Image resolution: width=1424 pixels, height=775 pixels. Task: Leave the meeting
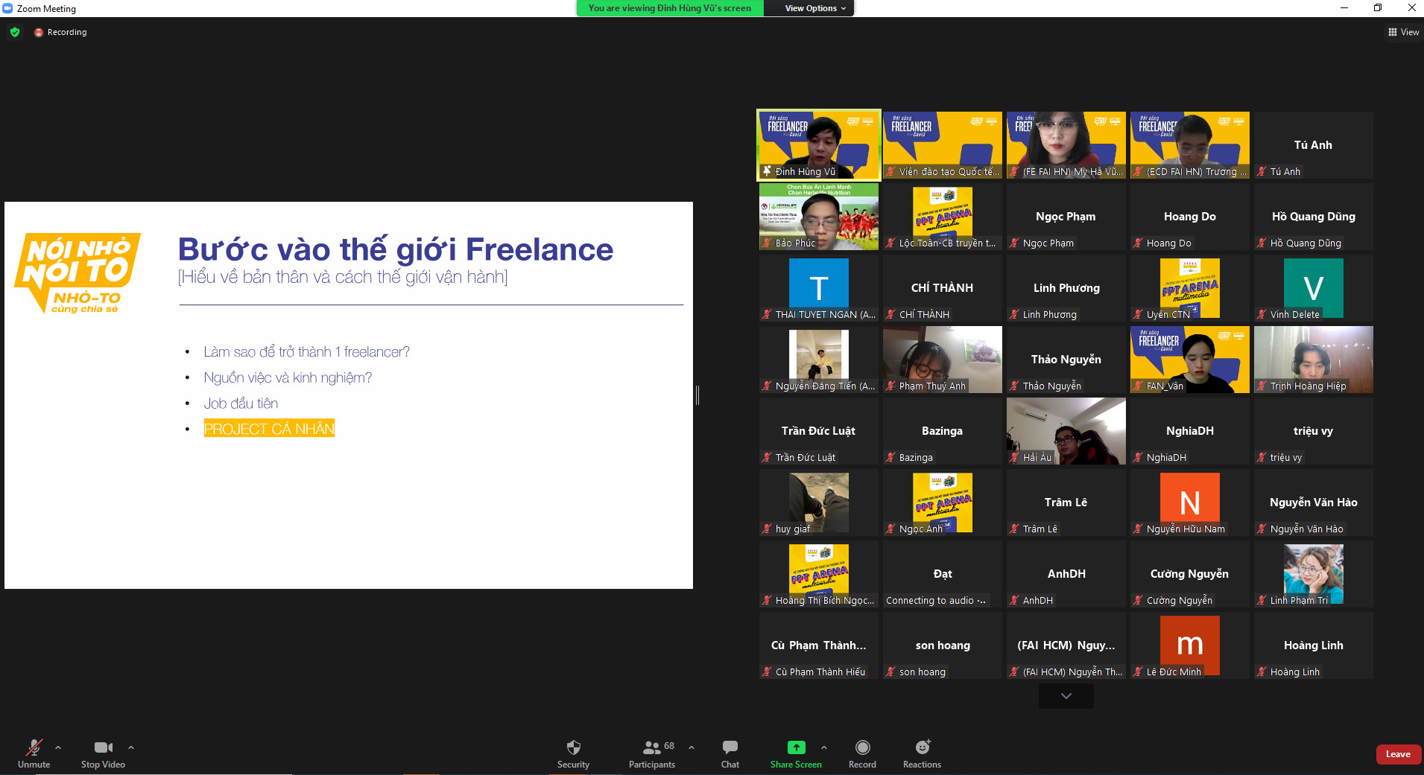[1398, 754]
